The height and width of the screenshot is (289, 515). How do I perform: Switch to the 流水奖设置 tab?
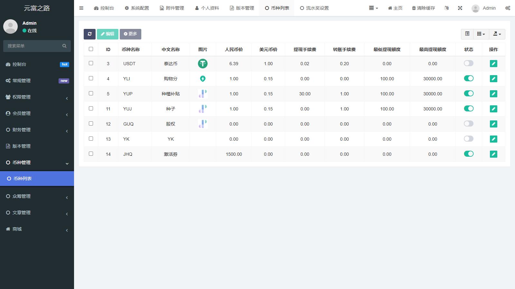[314, 8]
